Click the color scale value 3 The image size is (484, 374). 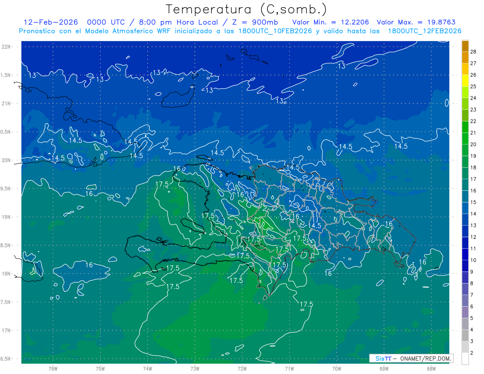point(472,341)
